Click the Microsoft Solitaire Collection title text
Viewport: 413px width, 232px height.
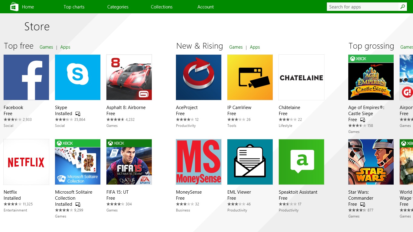click(x=74, y=195)
